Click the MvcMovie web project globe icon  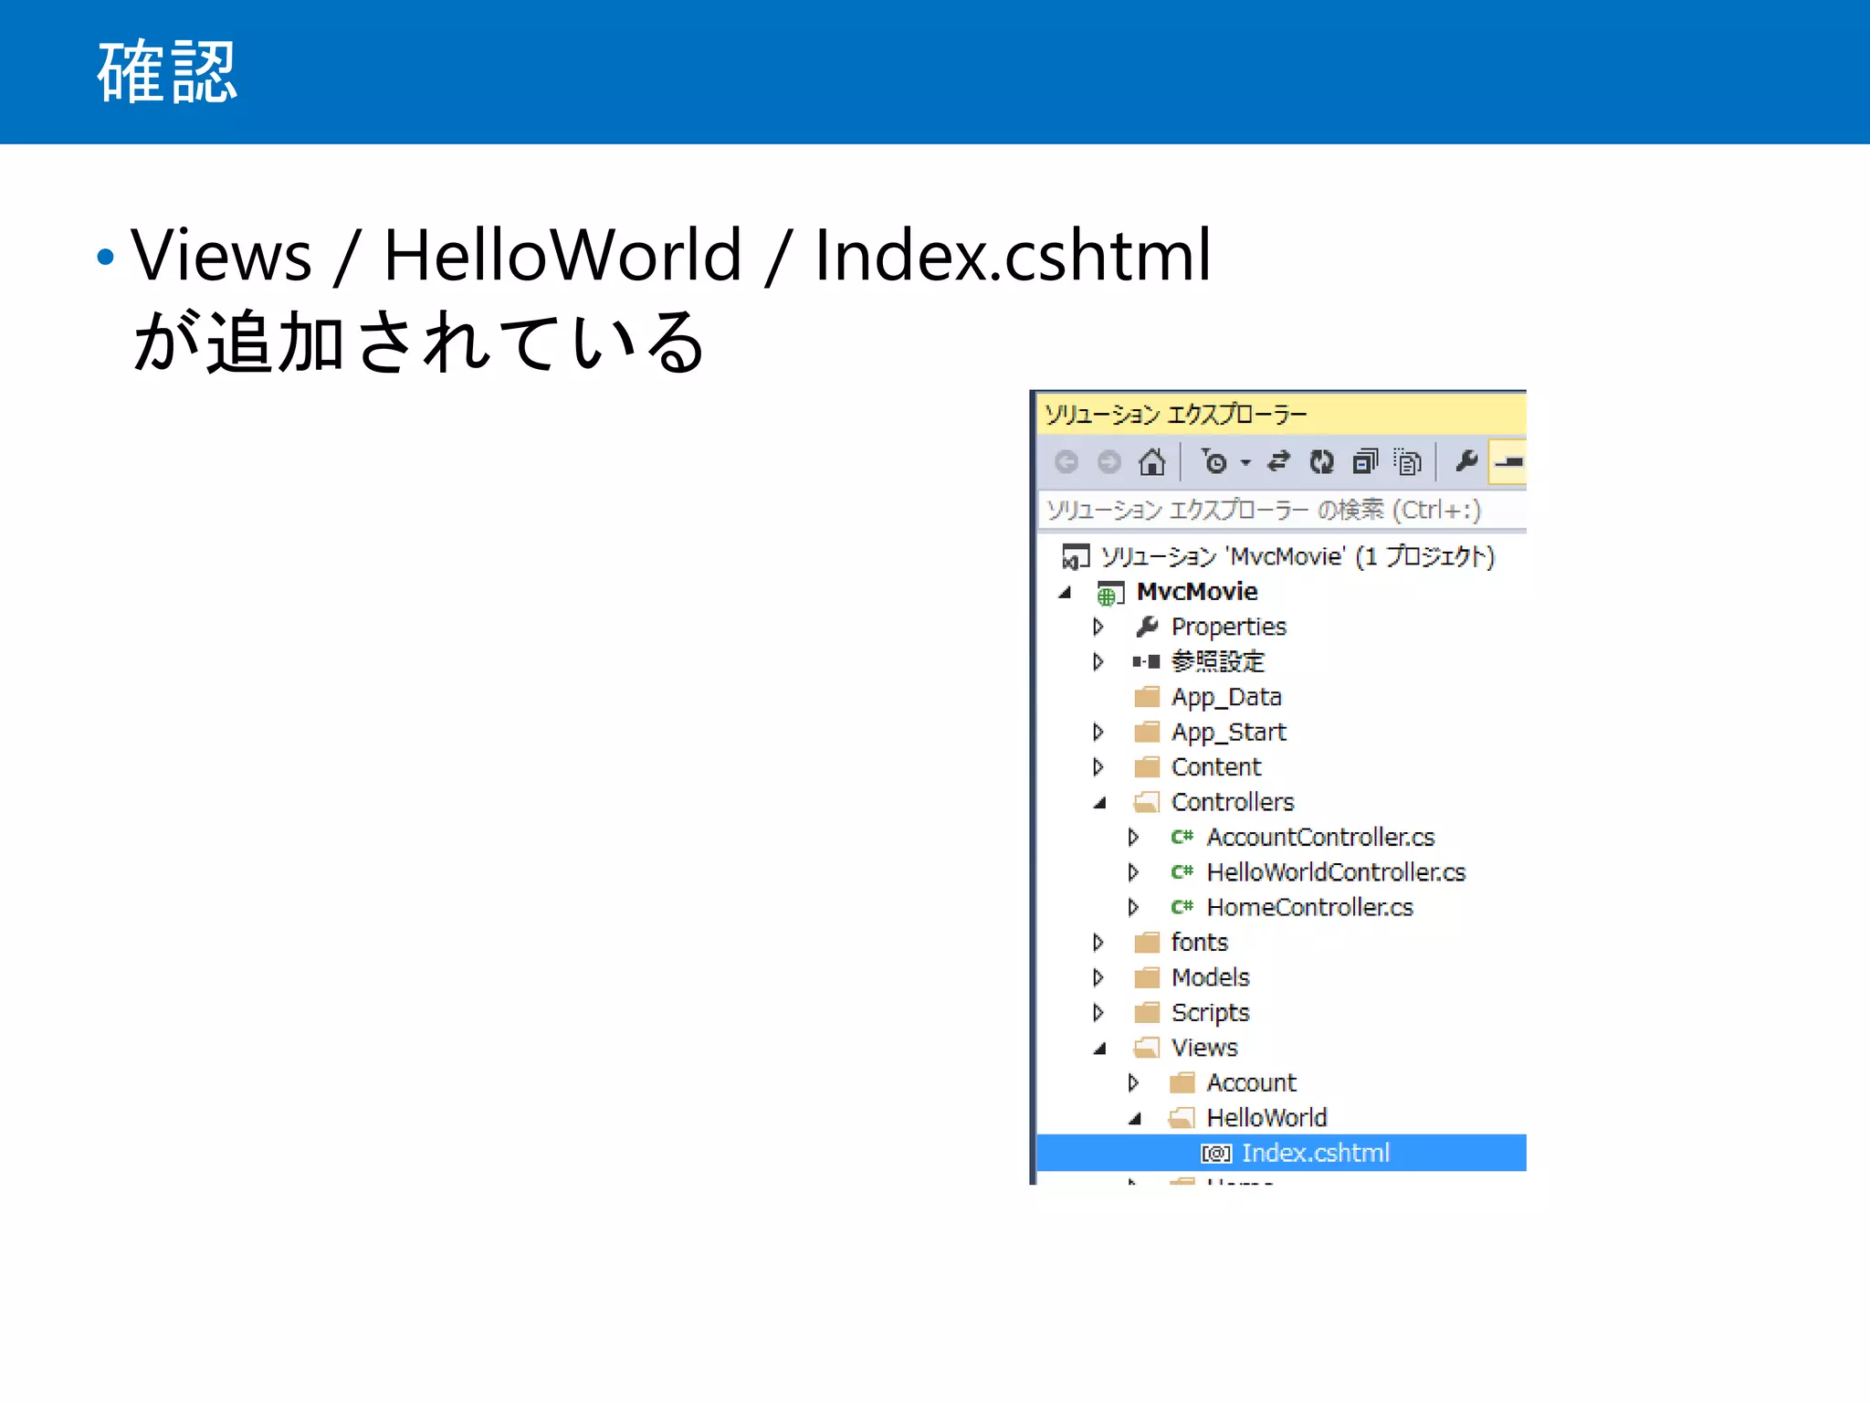pyautogui.click(x=1110, y=594)
